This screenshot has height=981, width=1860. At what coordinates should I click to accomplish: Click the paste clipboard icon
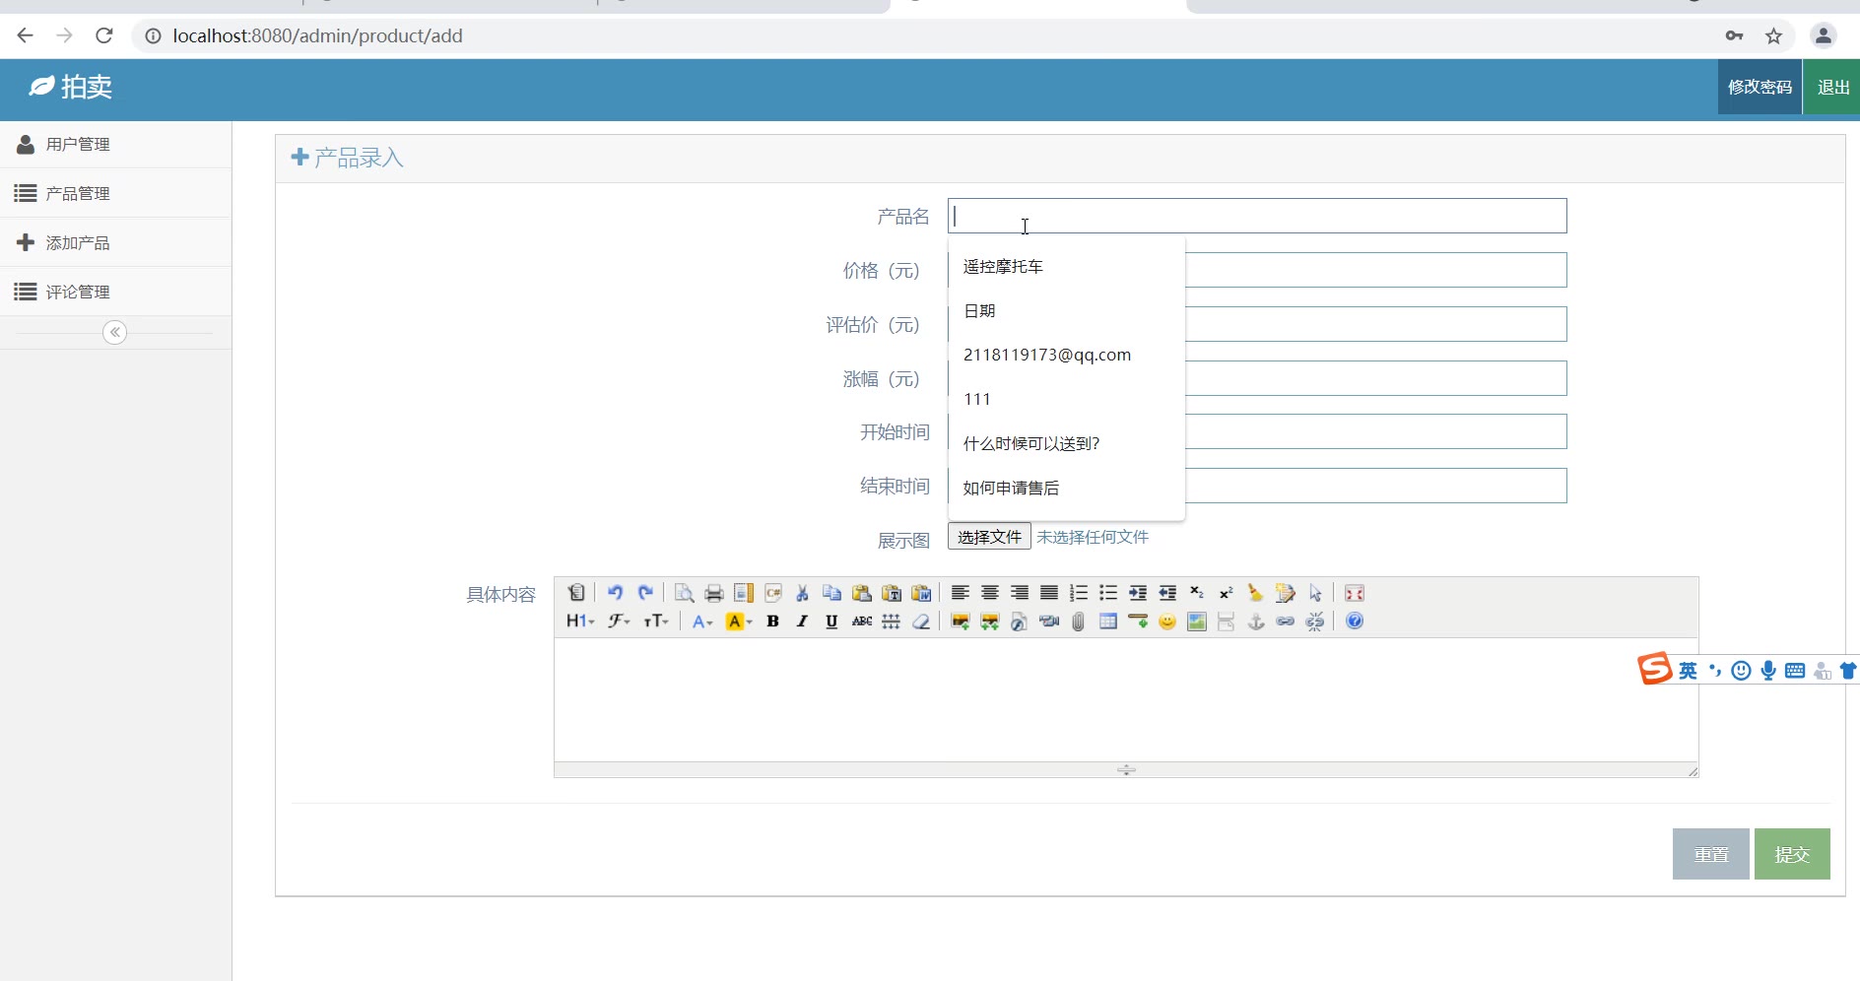coord(862,593)
